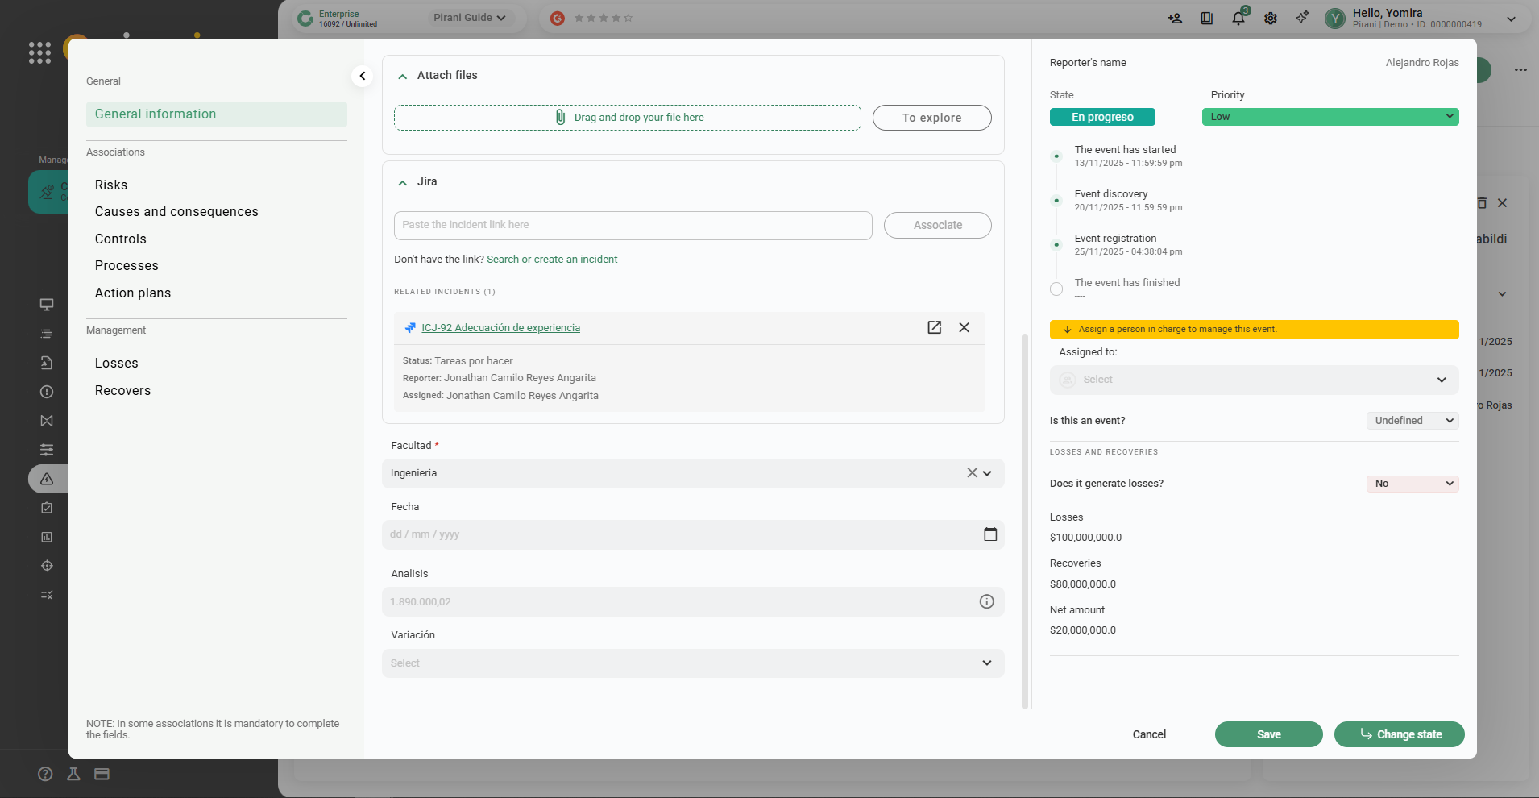Collapse the side panel with back arrow
This screenshot has width=1539, height=798.
(x=363, y=76)
